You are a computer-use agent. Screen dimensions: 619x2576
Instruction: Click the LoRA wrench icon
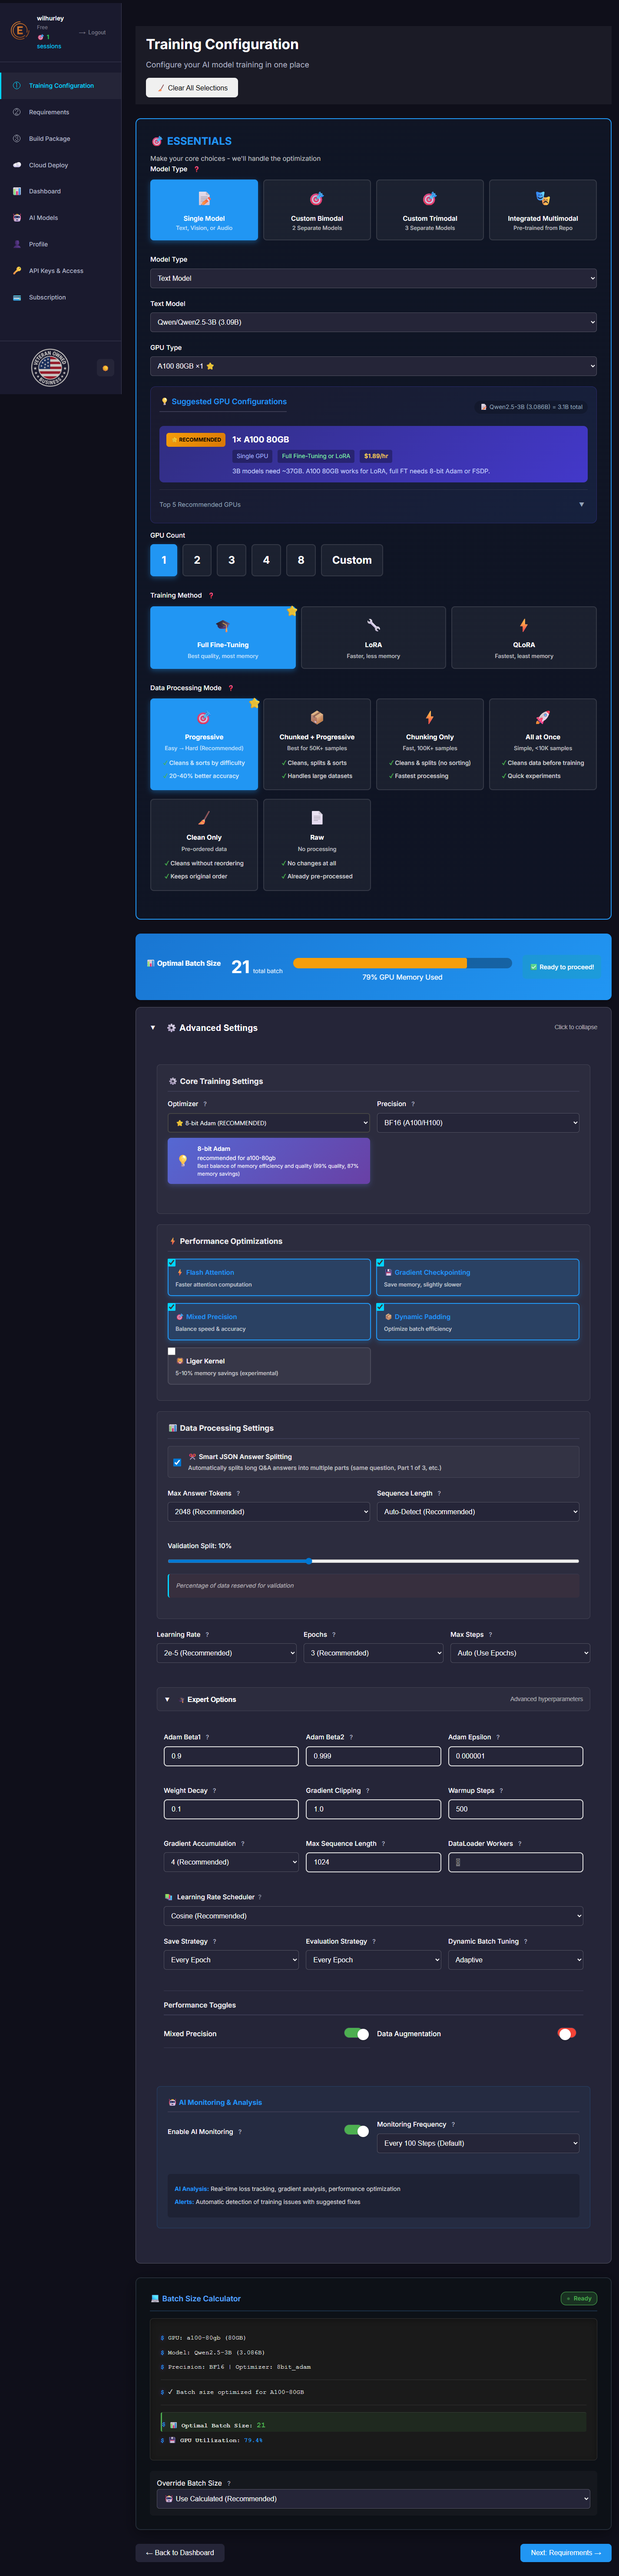point(373,625)
